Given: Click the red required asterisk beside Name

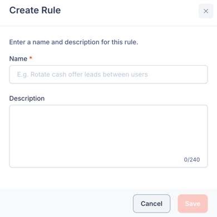Looking at the screenshot, I should 31,58.
